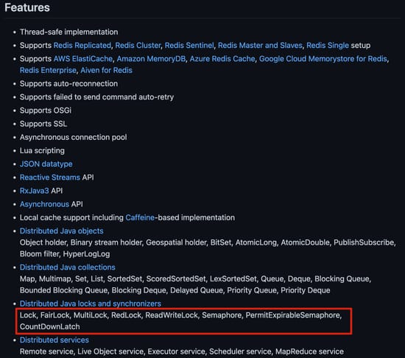Open Google Cloud Memorystore for Redis link
Screen dimensions: 405x358
point(323,59)
